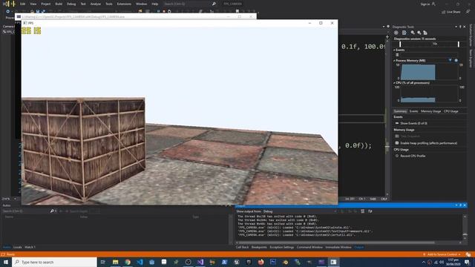Click the Process Memory snapshot marker icon
The image size is (475, 267).
[456, 60]
